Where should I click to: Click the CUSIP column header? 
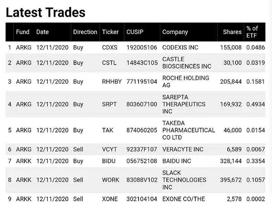pos(135,32)
